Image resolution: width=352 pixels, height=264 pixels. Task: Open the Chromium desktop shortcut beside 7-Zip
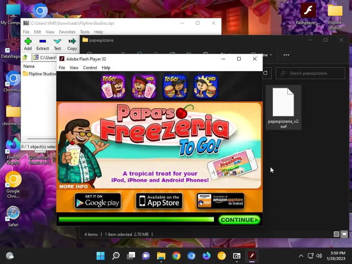[x=13, y=81]
